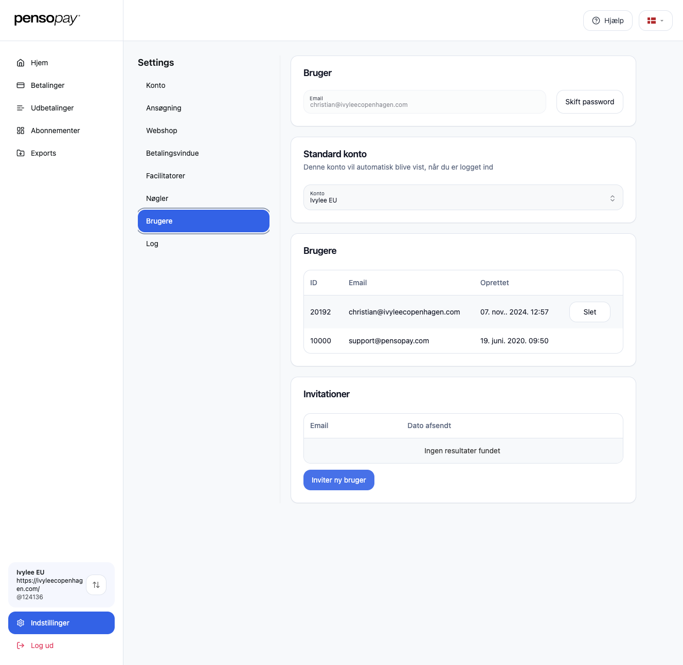Click the Indstillinger gear icon

(x=21, y=623)
